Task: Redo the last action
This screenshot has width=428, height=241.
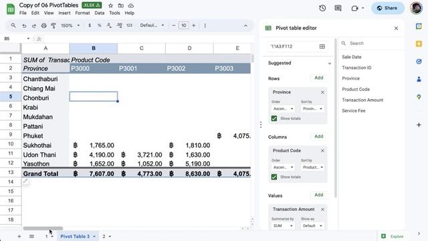Action: click(x=34, y=25)
